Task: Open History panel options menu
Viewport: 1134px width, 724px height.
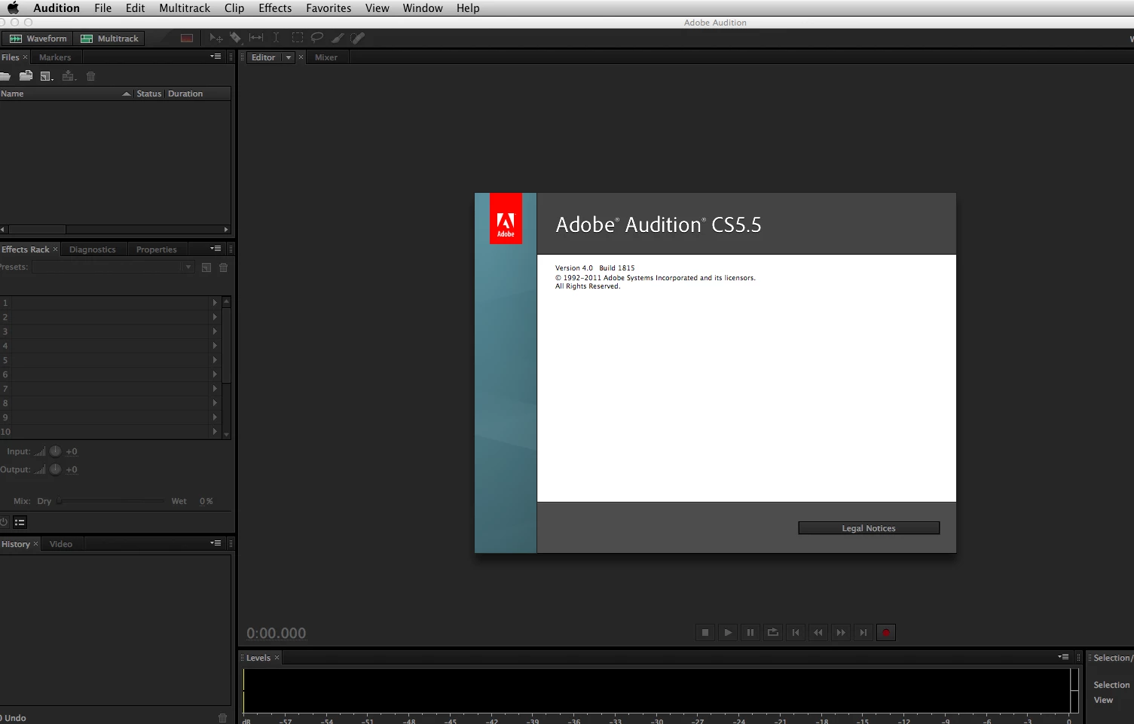Action: coord(215,543)
